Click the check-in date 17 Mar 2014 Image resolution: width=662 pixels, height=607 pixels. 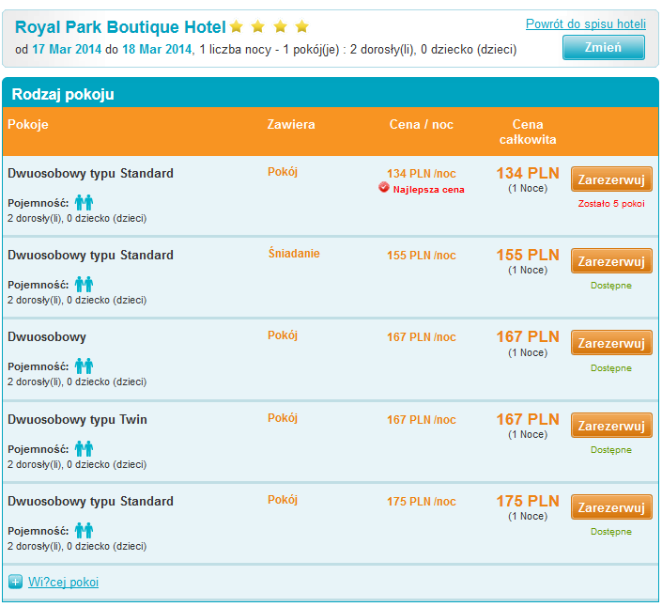point(67,50)
